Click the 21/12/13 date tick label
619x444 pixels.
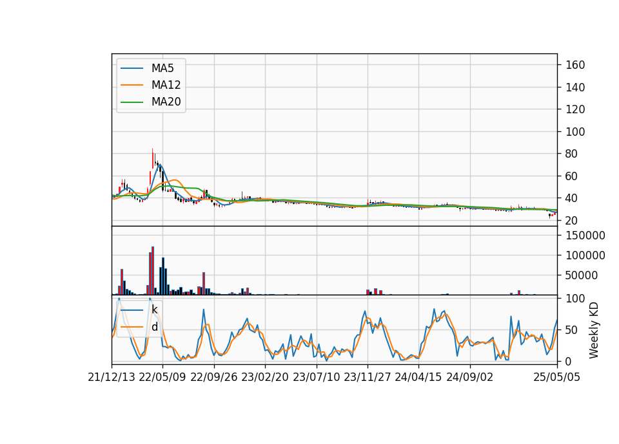112,377
